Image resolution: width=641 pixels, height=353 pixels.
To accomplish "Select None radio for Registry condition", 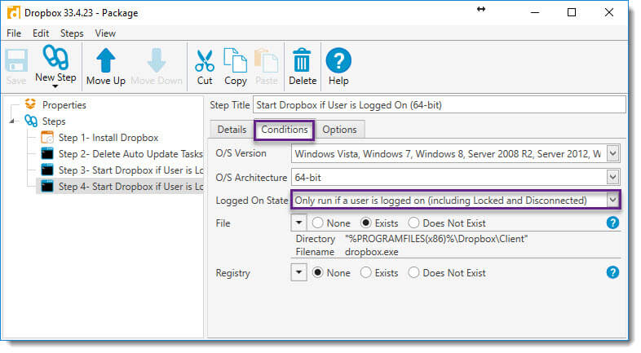I will (317, 272).
